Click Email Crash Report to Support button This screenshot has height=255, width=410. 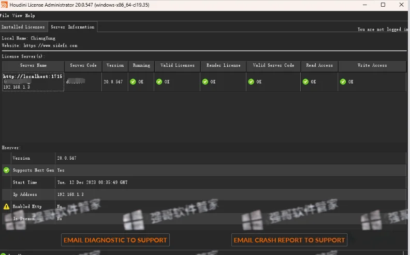pos(289,240)
